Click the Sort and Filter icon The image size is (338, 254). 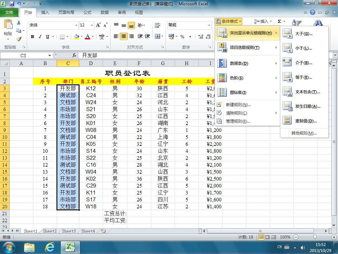[297, 22]
